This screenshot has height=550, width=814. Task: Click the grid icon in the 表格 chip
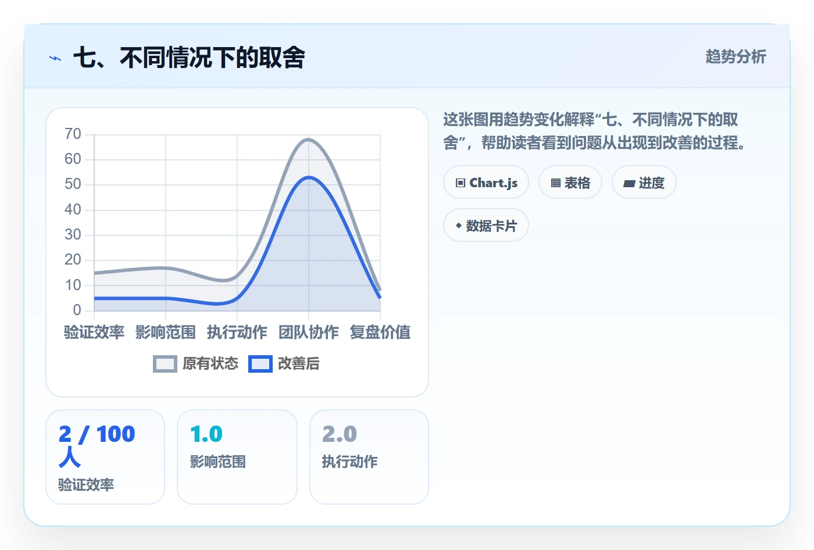[x=556, y=183]
